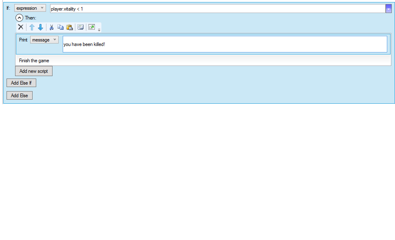Image resolution: width=395 pixels, height=240 pixels.
Task: Copy the selected script command
Action: pos(60,27)
